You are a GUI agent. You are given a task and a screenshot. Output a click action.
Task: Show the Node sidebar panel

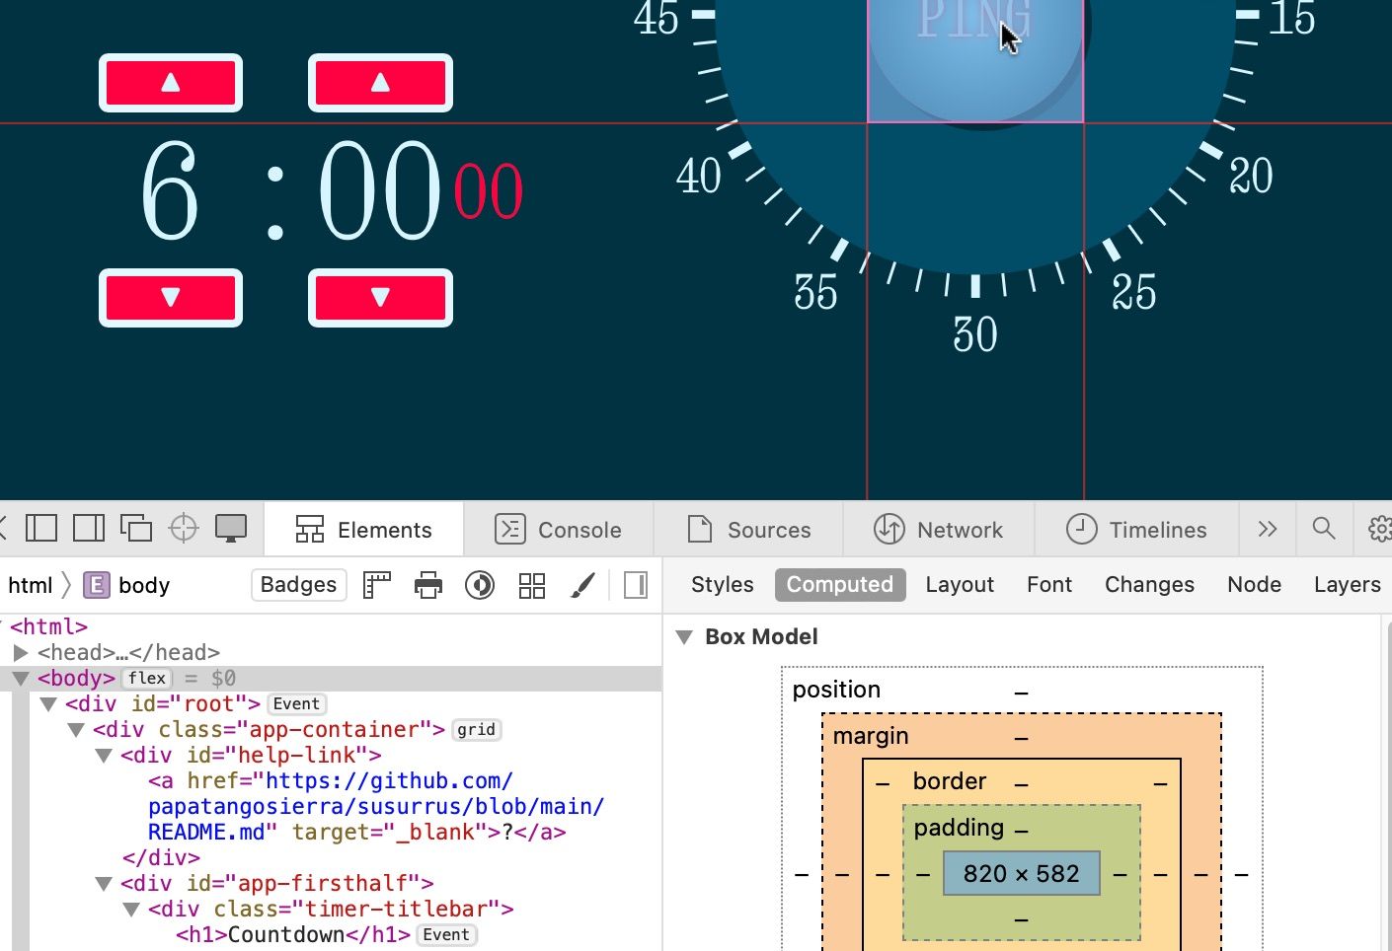1254,585
